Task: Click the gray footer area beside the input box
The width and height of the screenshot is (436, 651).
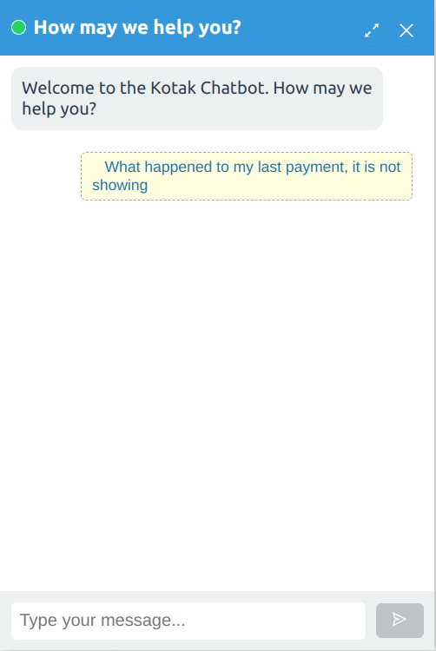Action: [x=371, y=621]
